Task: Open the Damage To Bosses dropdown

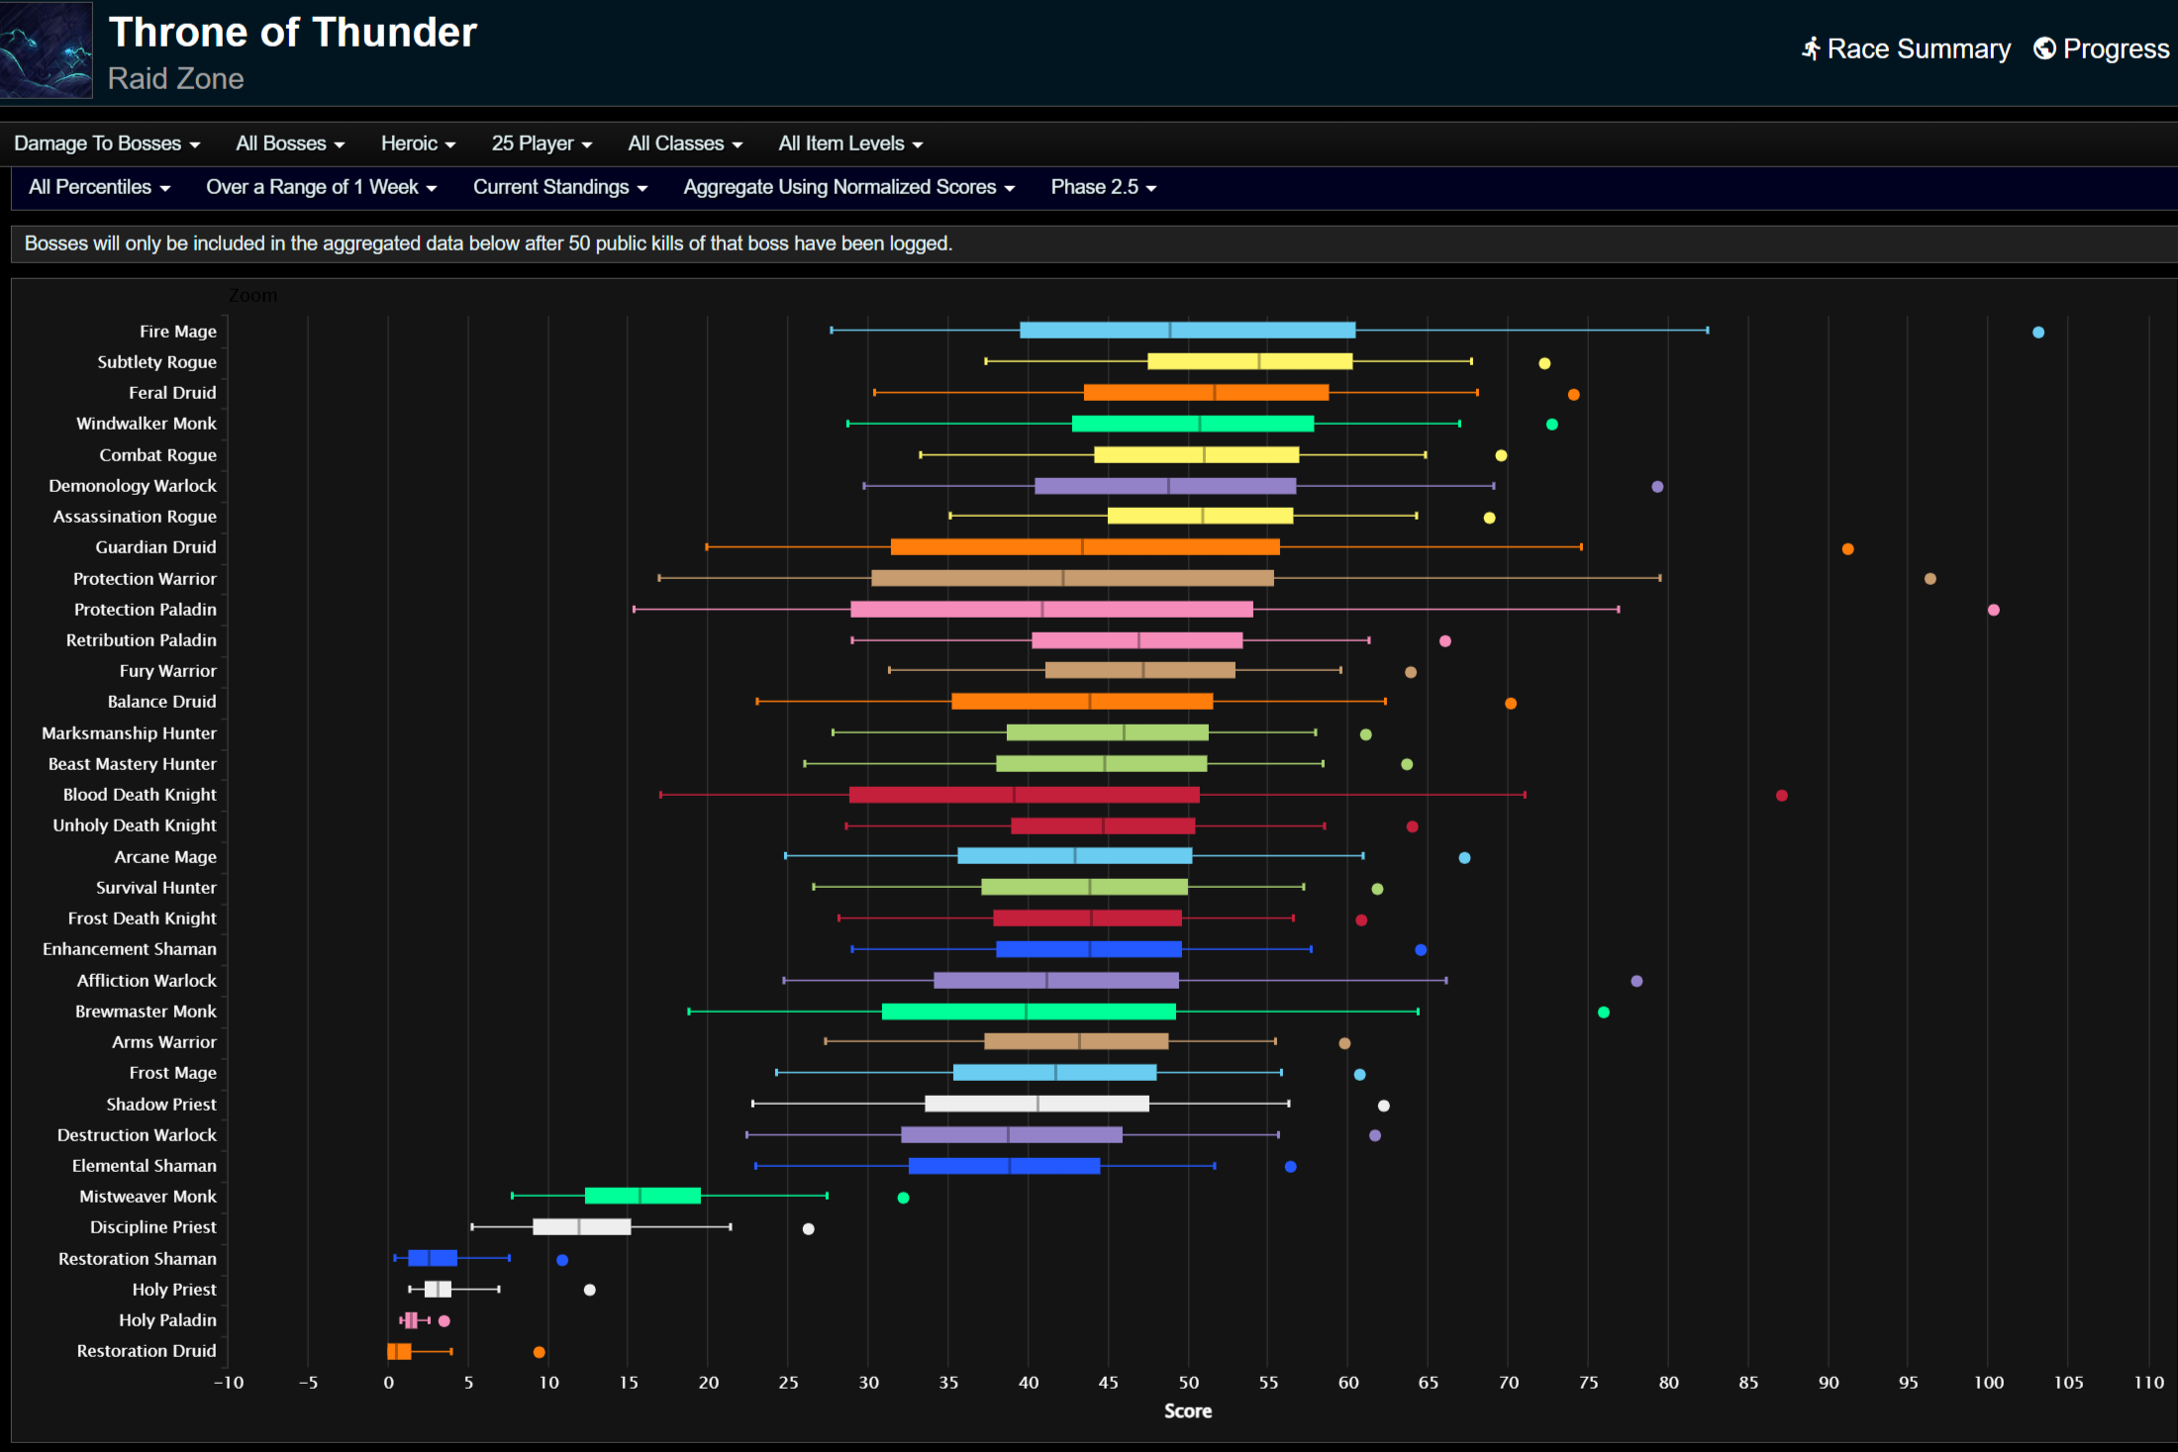Action: point(107,144)
